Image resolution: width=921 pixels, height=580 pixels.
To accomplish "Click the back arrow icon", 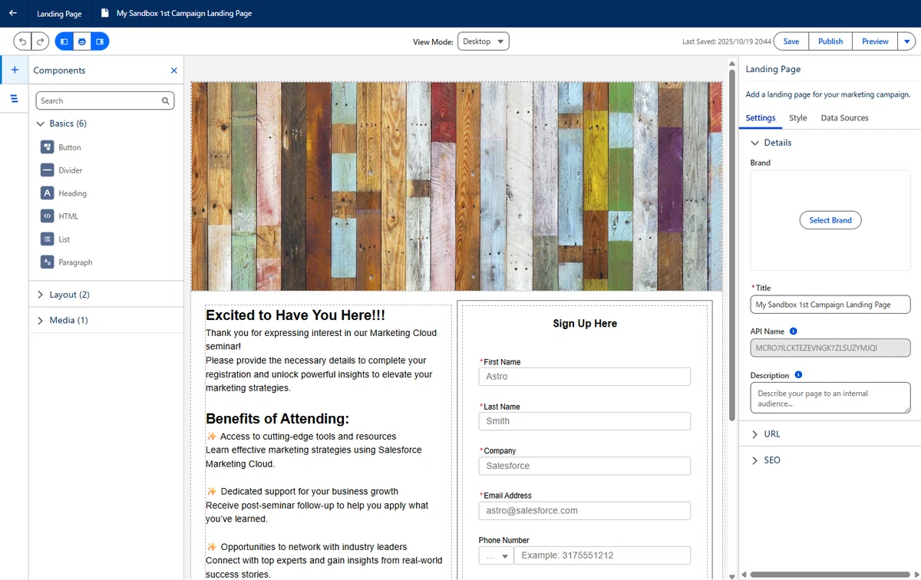I will 13,13.
